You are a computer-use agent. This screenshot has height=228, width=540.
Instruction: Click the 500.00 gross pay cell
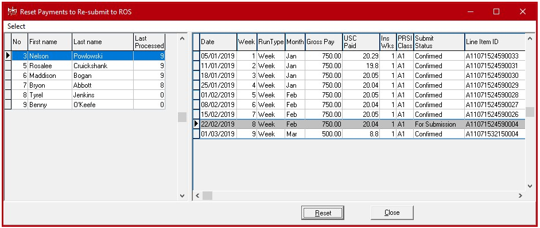[324, 134]
